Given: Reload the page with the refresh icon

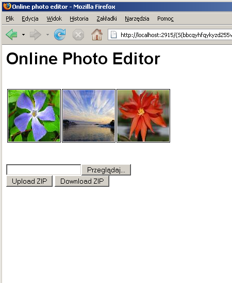Looking at the screenshot, I should coord(60,34).
